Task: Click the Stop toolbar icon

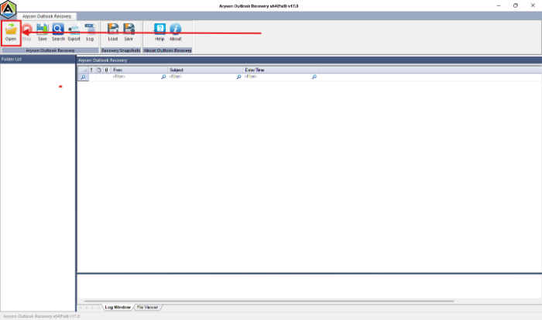Action: coord(26,33)
